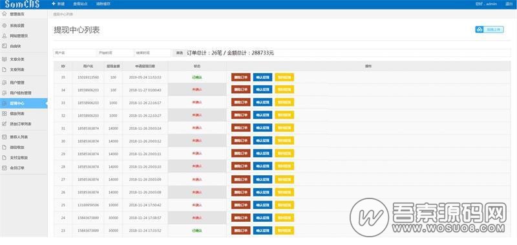
Task: Delete order ID 35 with red button
Action: click(240, 77)
